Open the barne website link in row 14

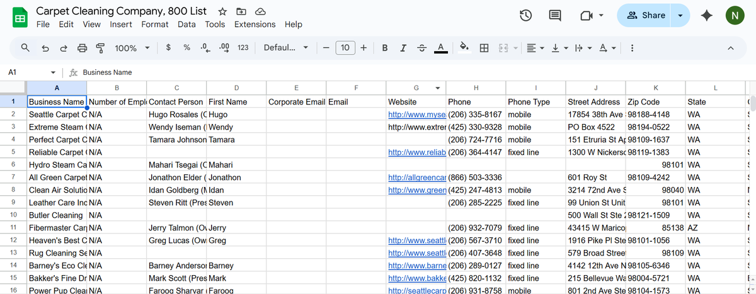[416, 266]
